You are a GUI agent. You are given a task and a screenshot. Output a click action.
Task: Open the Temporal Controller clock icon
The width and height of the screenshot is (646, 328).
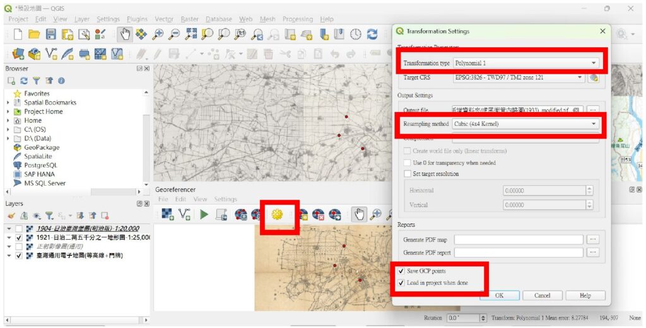click(x=356, y=35)
